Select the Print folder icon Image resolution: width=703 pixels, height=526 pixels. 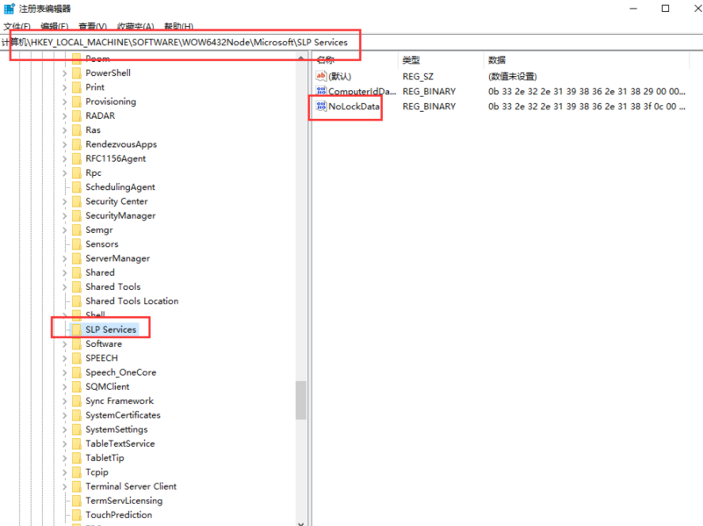click(x=77, y=87)
